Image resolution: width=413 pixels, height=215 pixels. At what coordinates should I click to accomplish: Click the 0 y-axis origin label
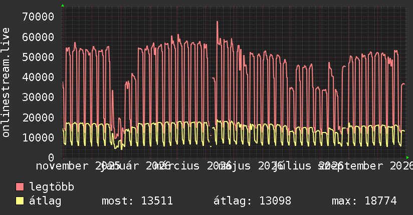coord(51,157)
